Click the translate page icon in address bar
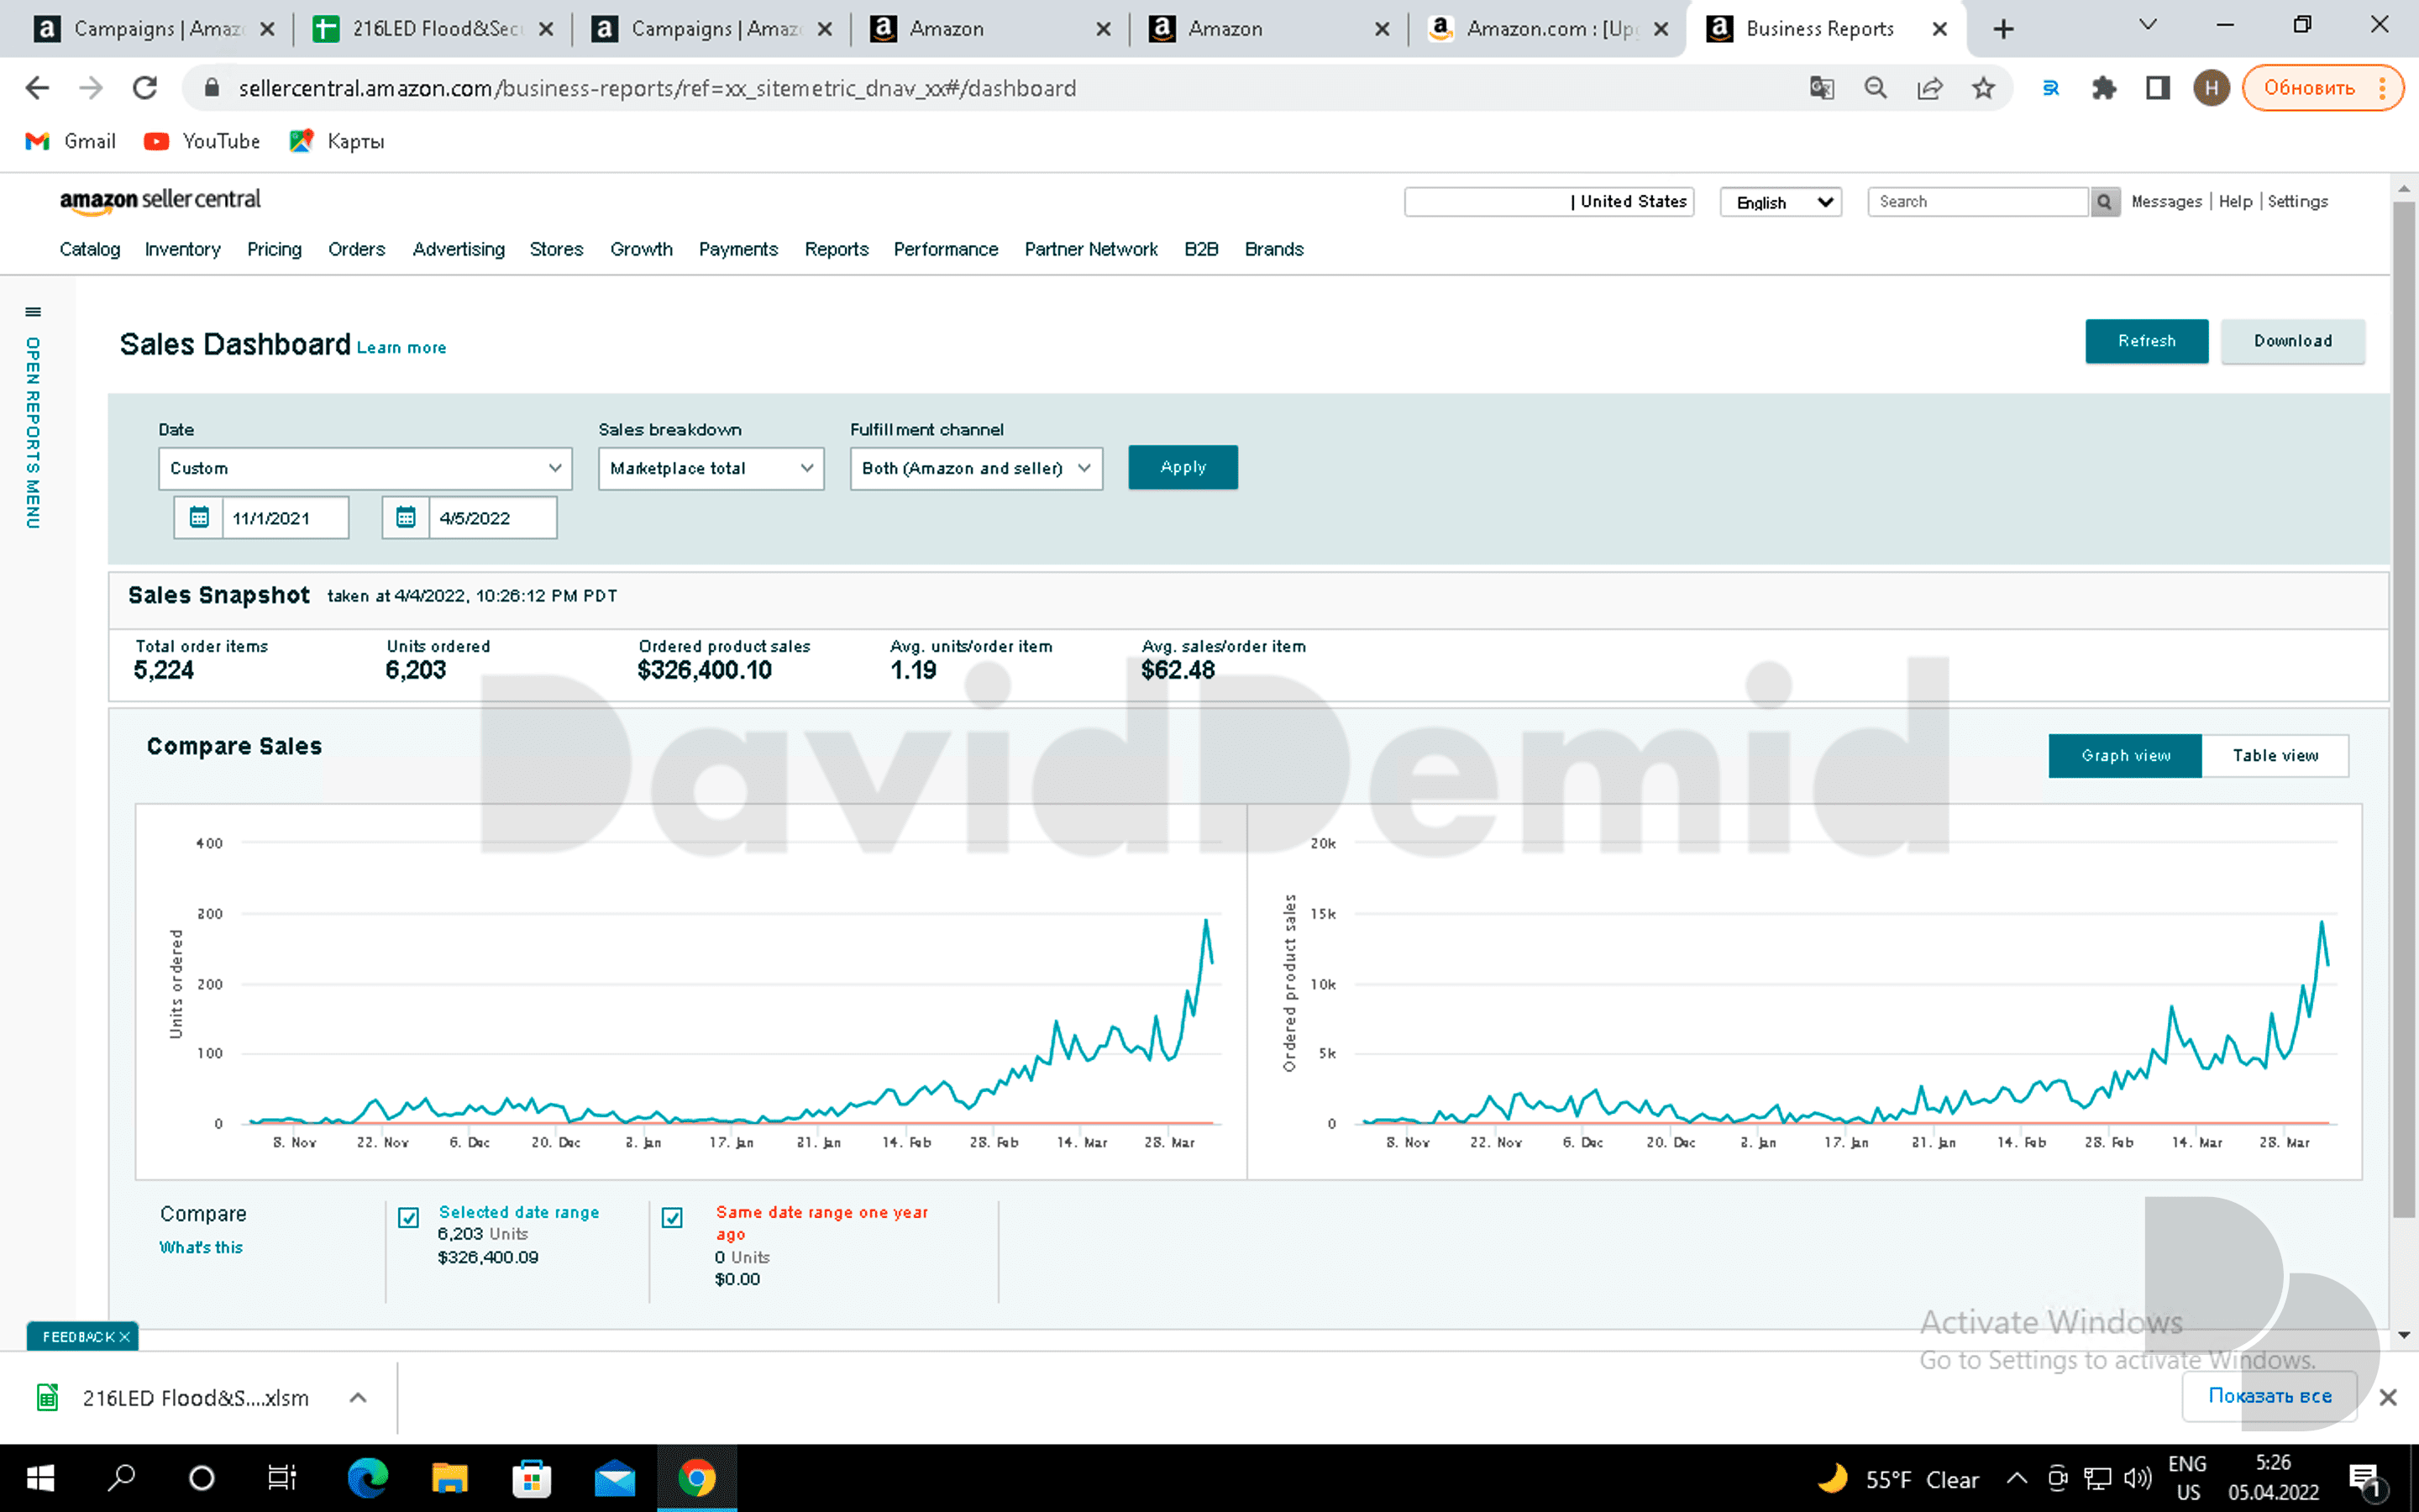This screenshot has height=1512, width=2419. [1821, 88]
